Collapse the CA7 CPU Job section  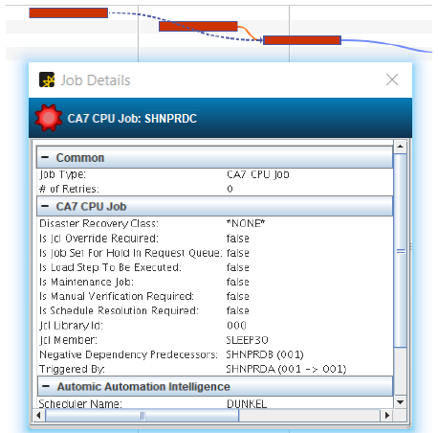(45, 206)
